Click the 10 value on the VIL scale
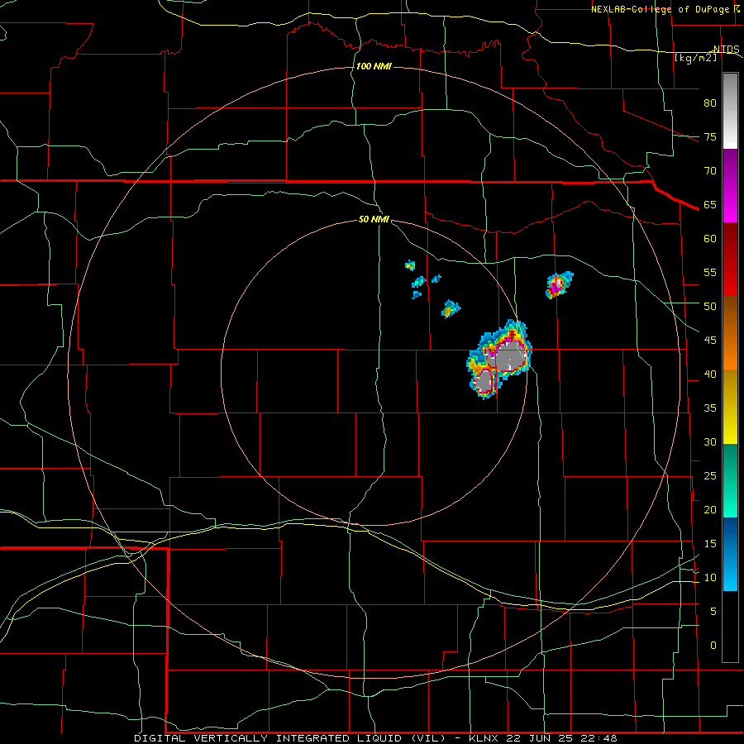 click(710, 578)
